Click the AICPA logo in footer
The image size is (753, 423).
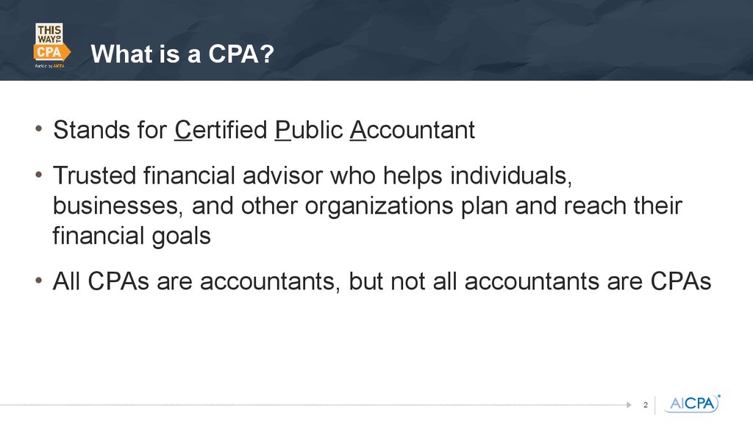692,403
